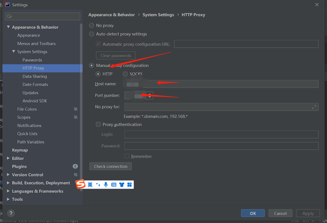Viewport: 327px width, 223px height.
Task: Expand the Tools settings node
Action: coord(8,199)
